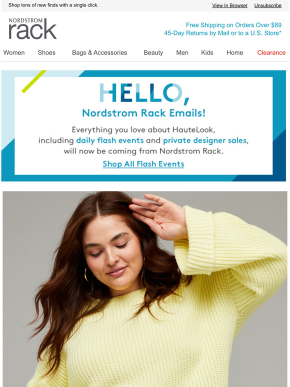Click the Unsubscribe link
Screen dimensions: 290x387
click(x=268, y=5)
